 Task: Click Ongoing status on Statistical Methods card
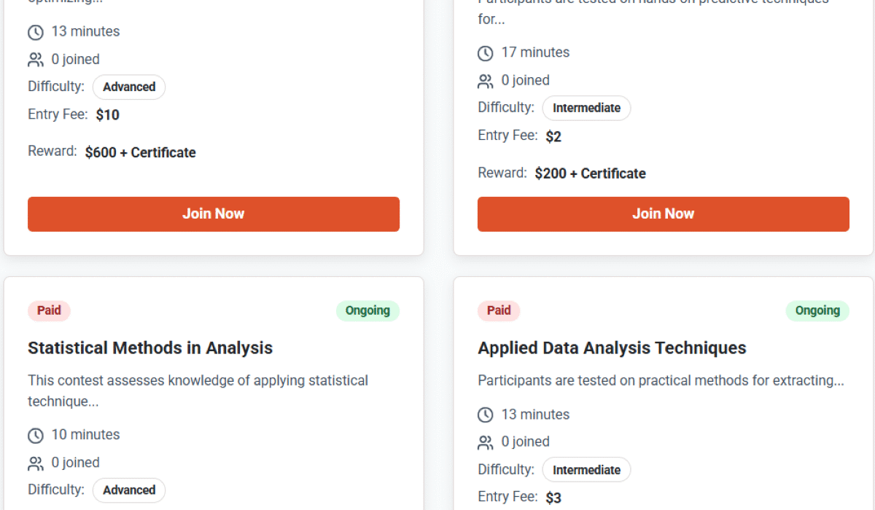[x=367, y=311]
